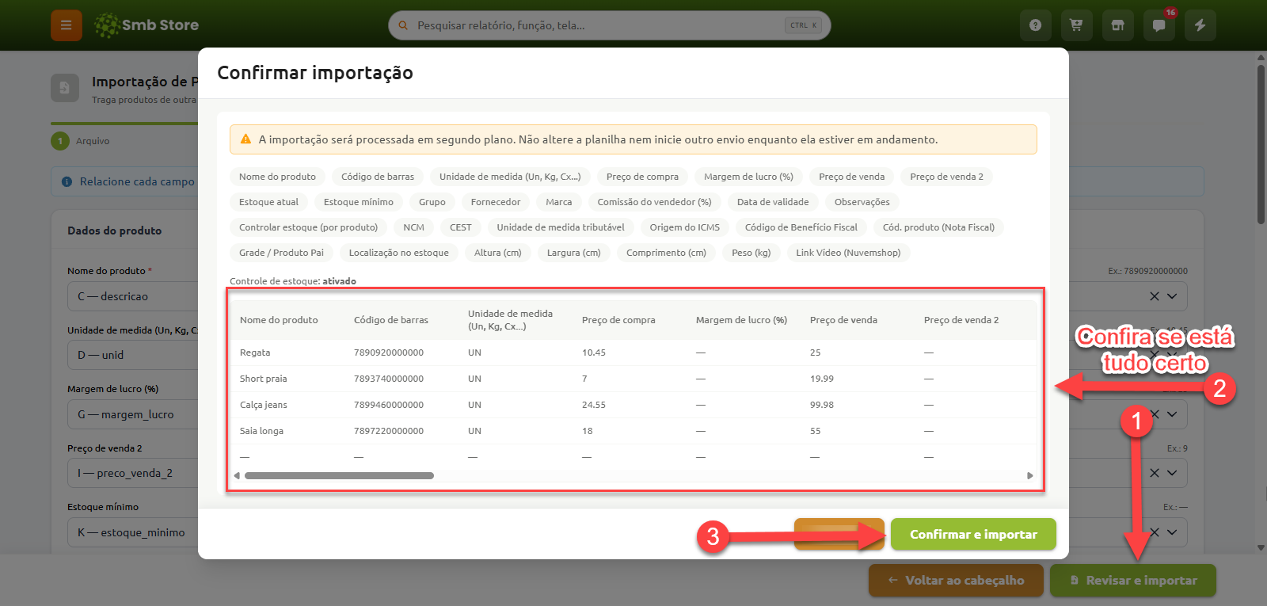Screen dimensions: 1267x606
Task: Open the help question mark icon
Action: 1035,25
